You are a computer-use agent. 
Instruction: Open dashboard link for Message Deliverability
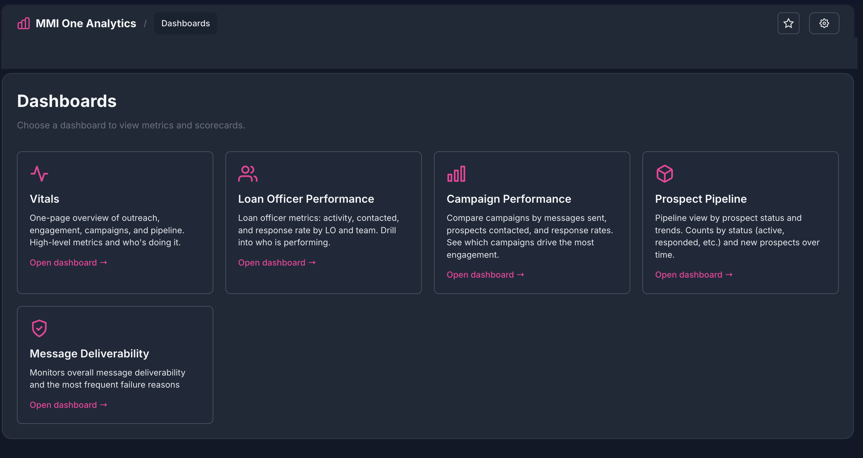click(68, 405)
